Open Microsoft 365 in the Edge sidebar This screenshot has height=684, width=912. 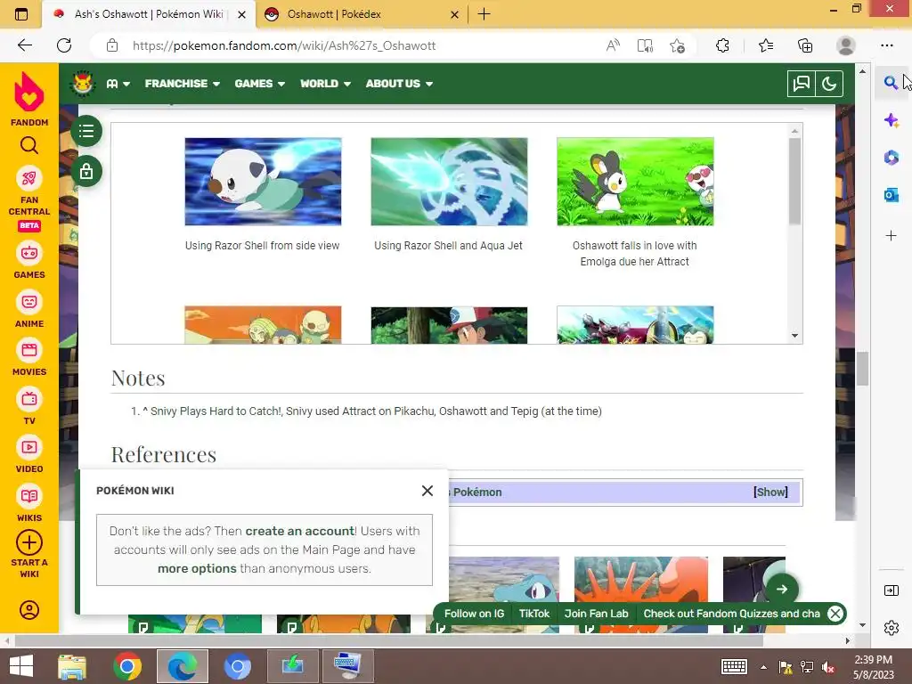pyautogui.click(x=891, y=157)
